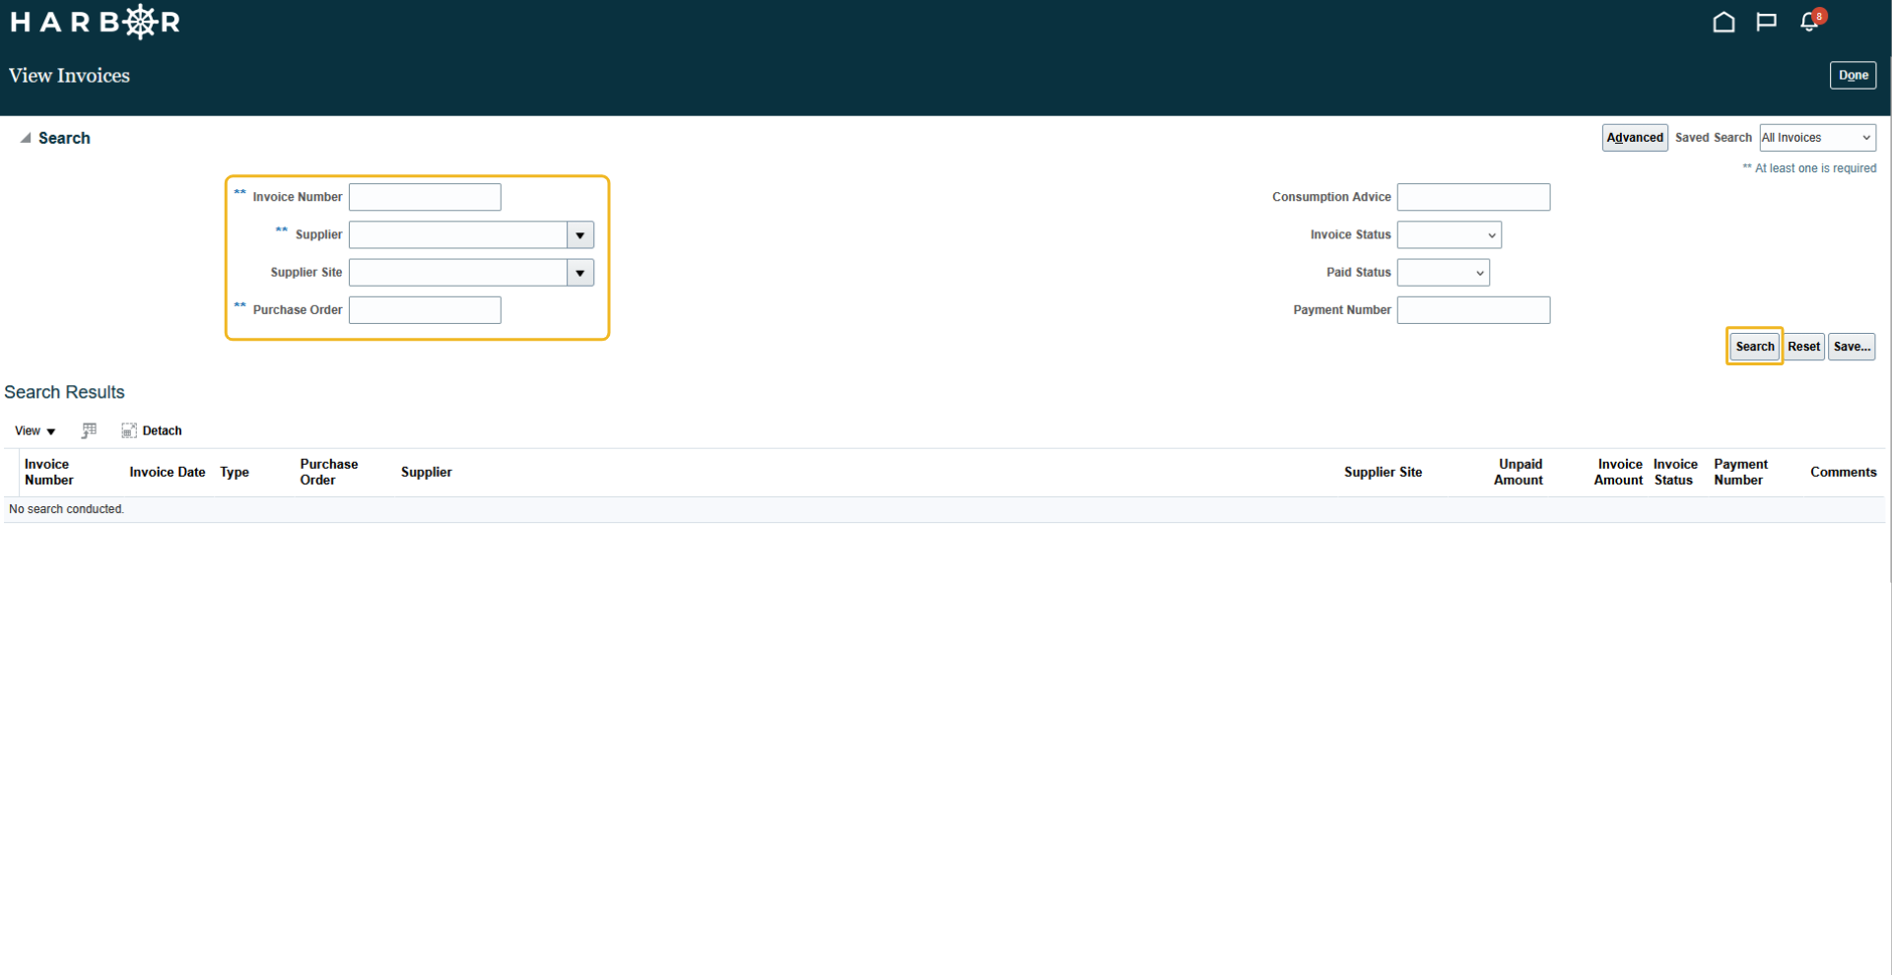Click the View Invoices page title
1892x975 pixels.
tap(69, 76)
